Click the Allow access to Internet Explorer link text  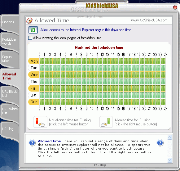click(x=86, y=30)
